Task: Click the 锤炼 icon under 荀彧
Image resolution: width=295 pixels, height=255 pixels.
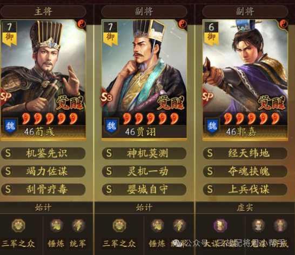Action: 56,225
